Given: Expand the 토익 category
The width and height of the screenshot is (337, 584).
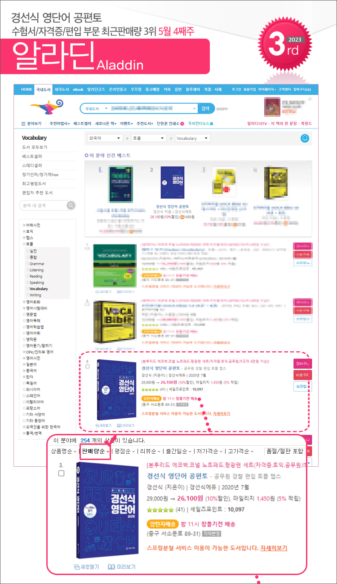Looking at the screenshot, I should (24, 231).
